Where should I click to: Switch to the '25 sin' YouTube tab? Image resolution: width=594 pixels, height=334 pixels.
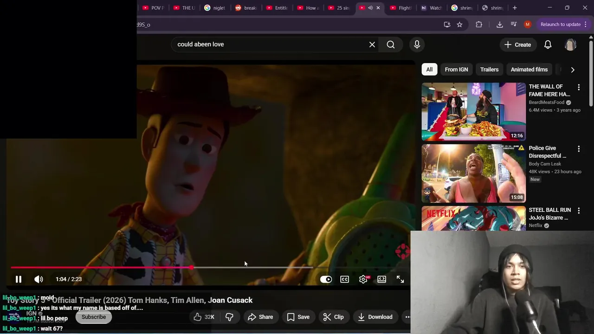click(x=339, y=8)
